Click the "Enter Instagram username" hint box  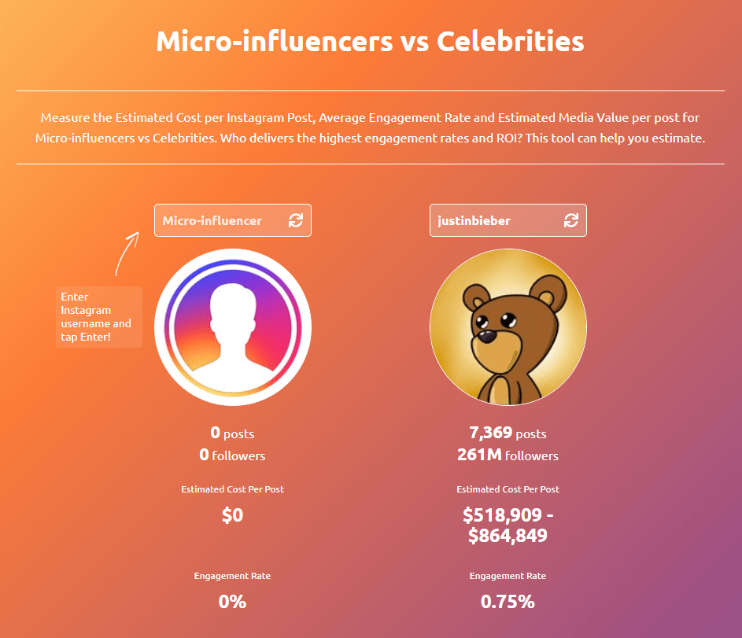[x=98, y=317]
